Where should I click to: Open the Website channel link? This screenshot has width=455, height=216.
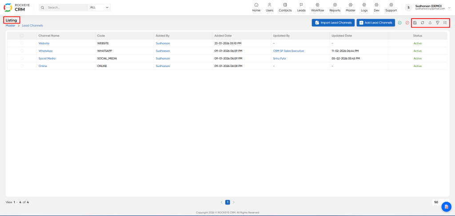point(44,43)
